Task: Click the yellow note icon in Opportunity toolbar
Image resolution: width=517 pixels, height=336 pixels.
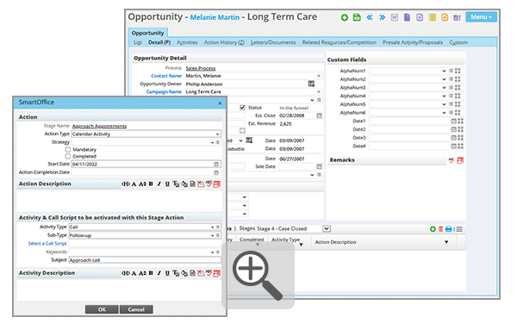Action: [433, 17]
